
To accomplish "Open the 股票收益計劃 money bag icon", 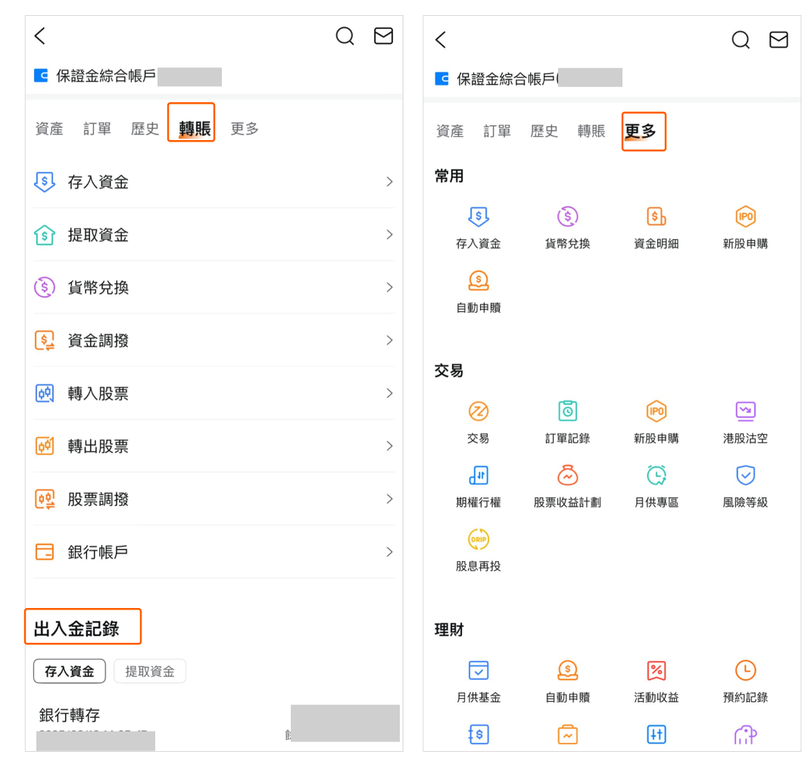I will click(567, 475).
